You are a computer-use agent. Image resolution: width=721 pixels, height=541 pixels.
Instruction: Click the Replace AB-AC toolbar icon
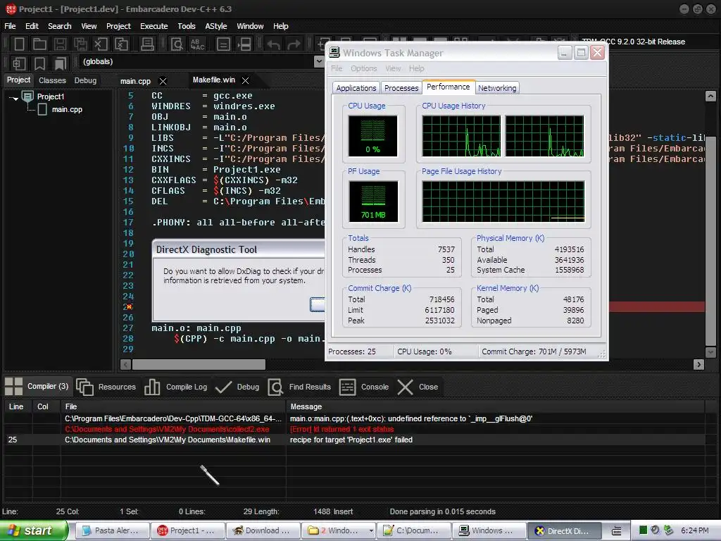pos(198,44)
